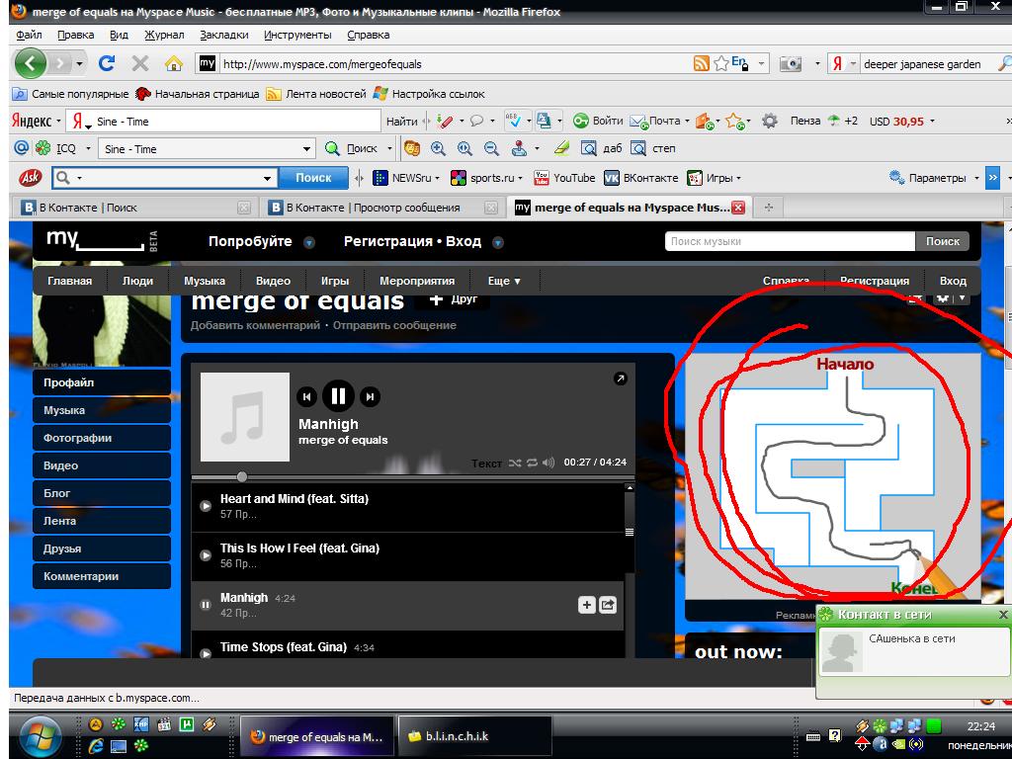Click the Поиск button on Ask toolbar

click(313, 178)
